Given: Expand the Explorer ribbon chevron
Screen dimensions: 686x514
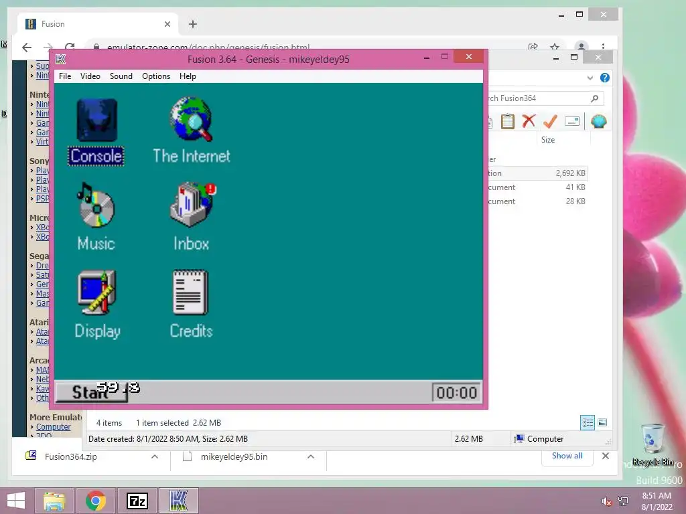Looking at the screenshot, I should pyautogui.click(x=590, y=78).
